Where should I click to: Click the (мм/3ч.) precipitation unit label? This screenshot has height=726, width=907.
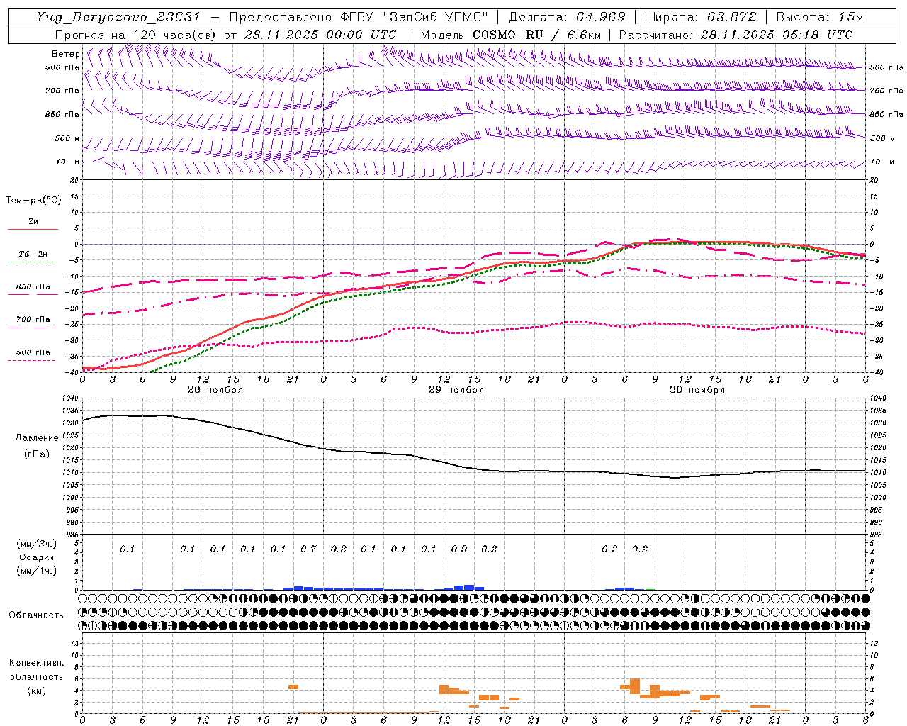36,544
